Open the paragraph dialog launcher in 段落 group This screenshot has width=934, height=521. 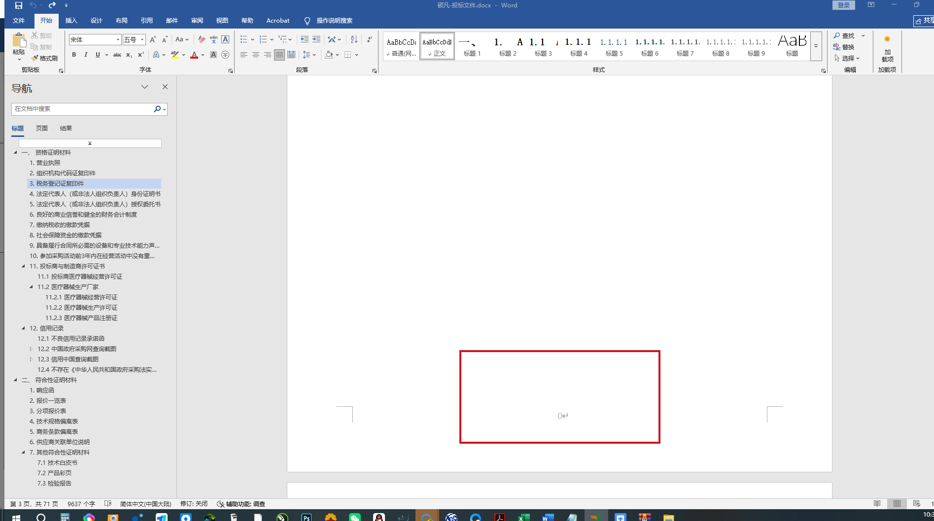[x=375, y=71]
